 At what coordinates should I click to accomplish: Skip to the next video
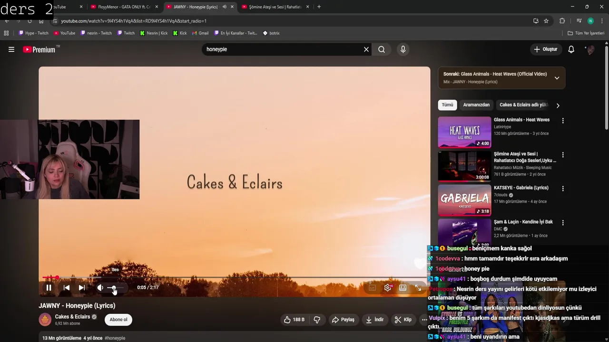(x=82, y=287)
